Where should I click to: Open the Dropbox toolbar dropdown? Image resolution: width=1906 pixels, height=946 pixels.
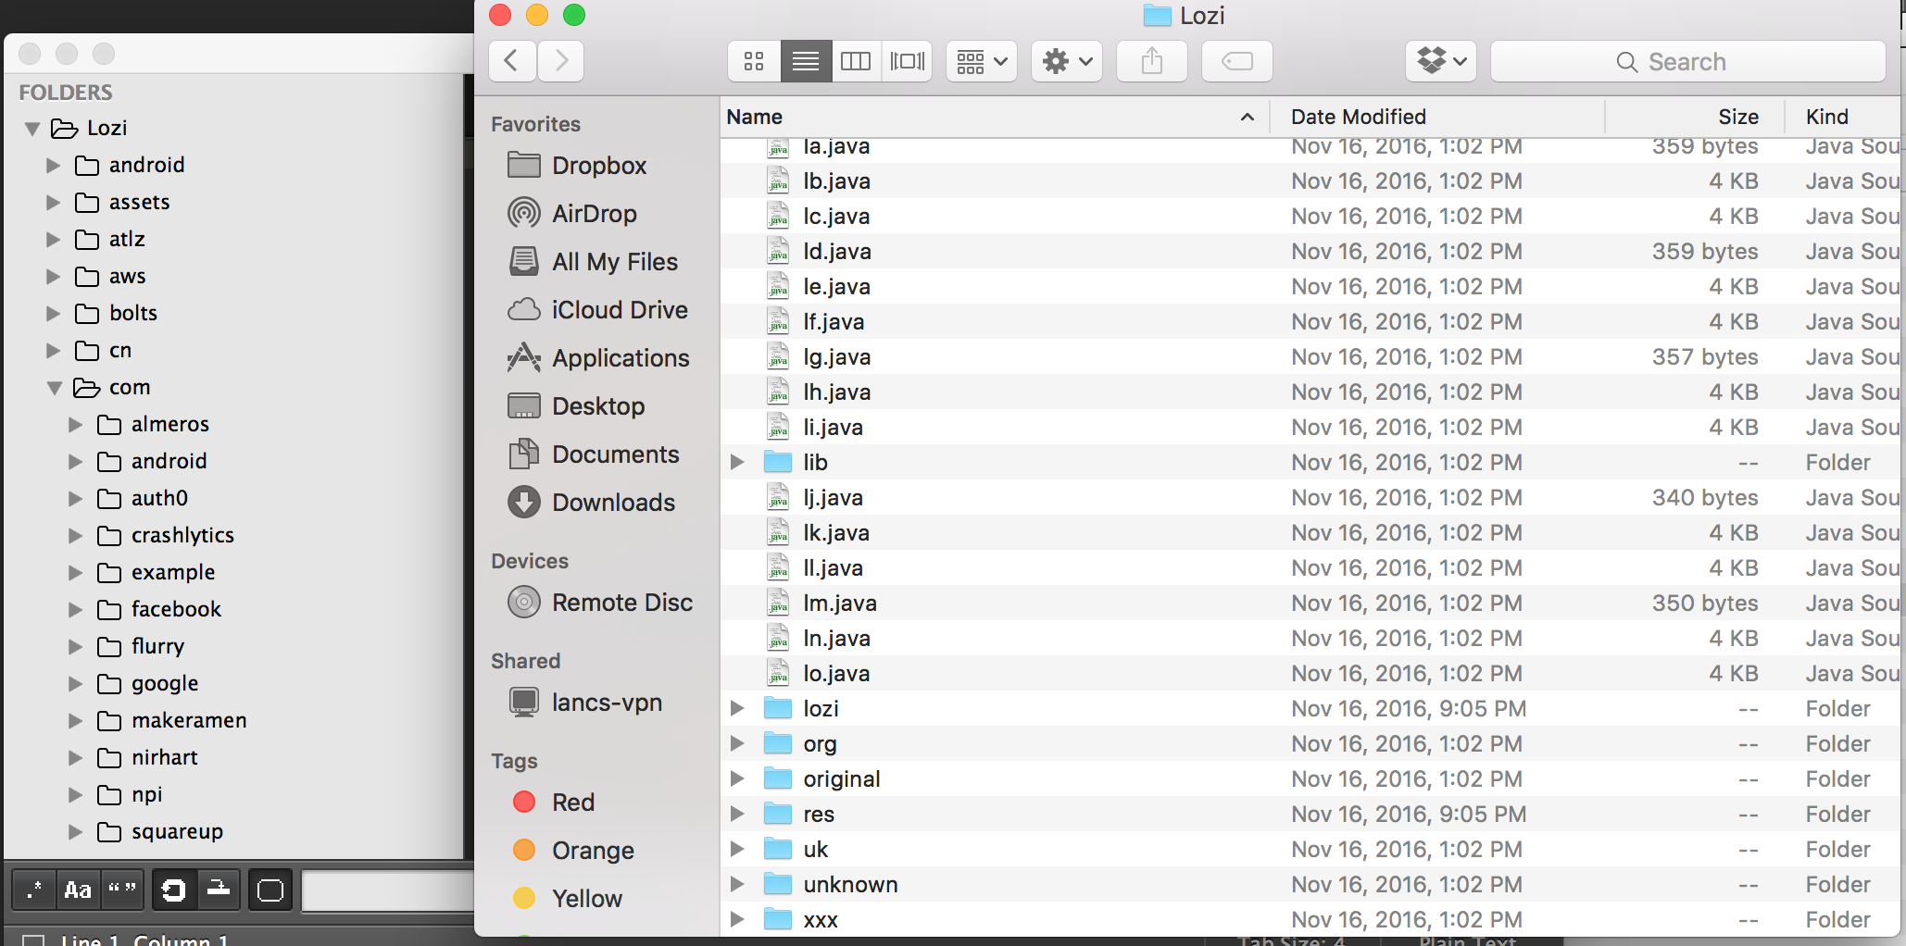(1440, 61)
